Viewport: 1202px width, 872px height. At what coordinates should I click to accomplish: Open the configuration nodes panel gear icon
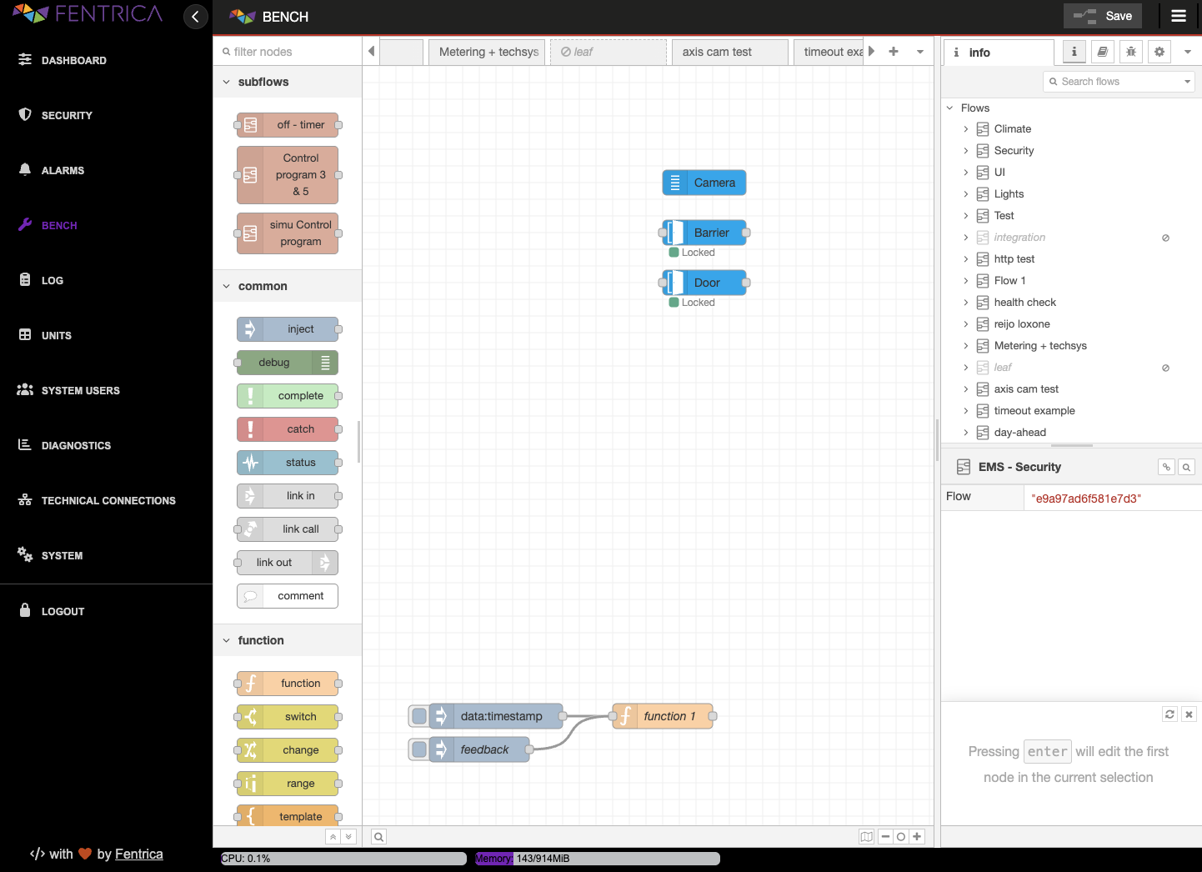click(x=1159, y=52)
